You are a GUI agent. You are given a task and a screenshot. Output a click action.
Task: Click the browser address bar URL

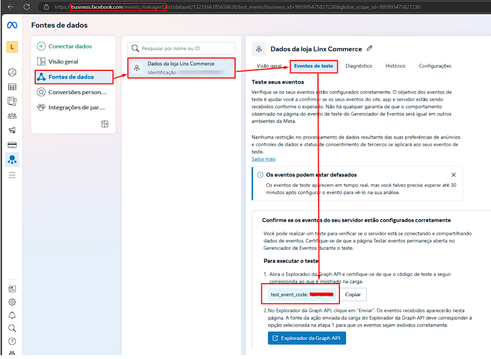click(237, 7)
